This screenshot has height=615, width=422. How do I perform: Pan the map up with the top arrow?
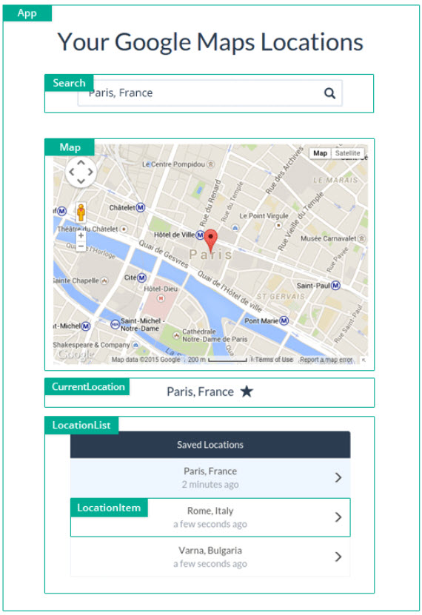pyautogui.click(x=81, y=162)
